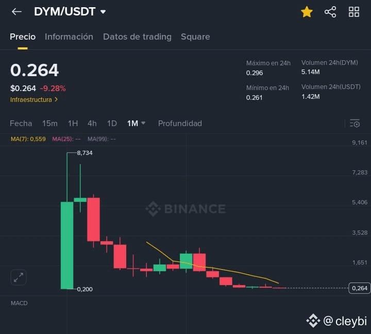
Task: Click the large 0.264 price
Action: pyautogui.click(x=35, y=70)
